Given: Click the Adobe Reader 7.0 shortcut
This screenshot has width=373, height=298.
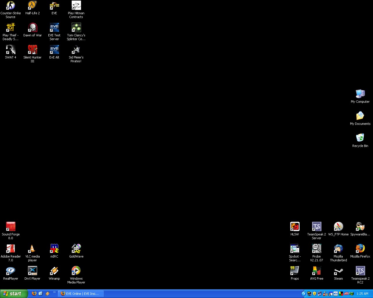Looking at the screenshot, I should click(x=11, y=253).
